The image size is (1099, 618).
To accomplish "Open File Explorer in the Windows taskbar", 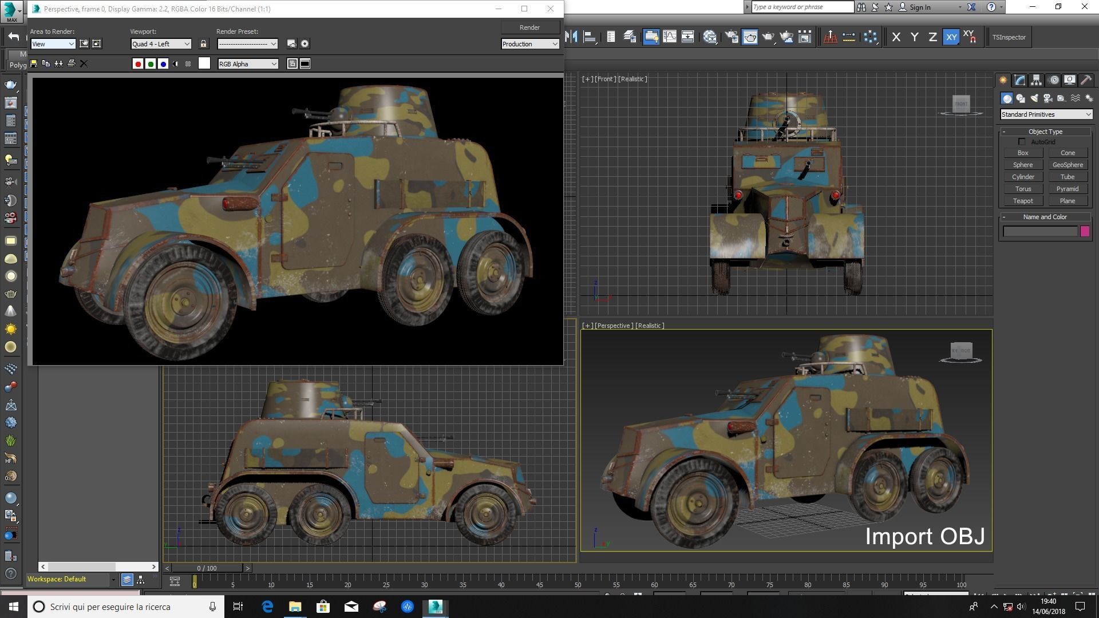I will click(295, 607).
